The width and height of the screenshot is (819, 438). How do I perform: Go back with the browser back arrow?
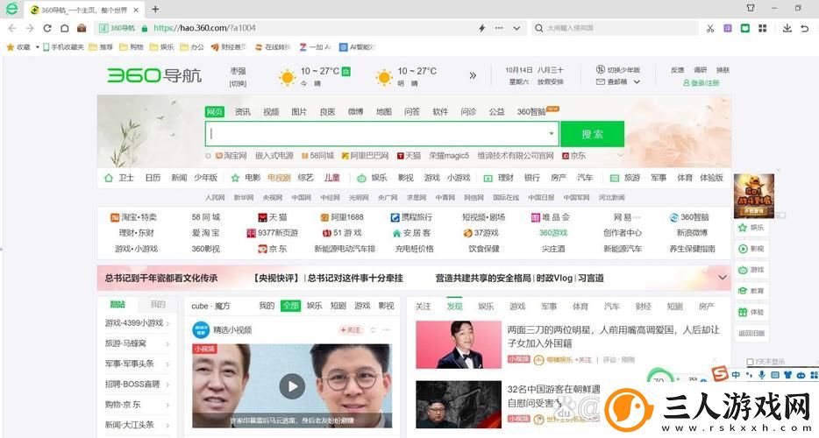click(x=12, y=28)
